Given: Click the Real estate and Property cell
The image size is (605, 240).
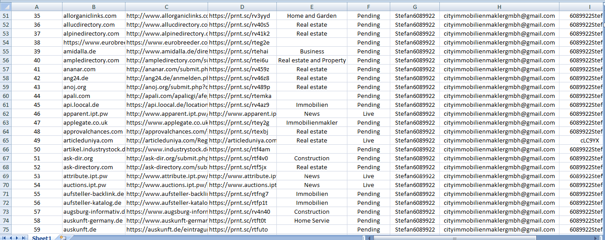Looking at the screenshot, I should tap(312, 60).
